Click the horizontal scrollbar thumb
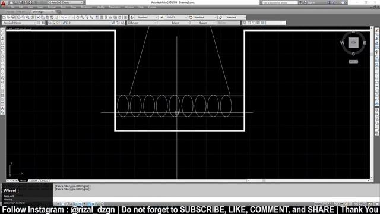The width and height of the screenshot is (380, 214). click(x=264, y=181)
